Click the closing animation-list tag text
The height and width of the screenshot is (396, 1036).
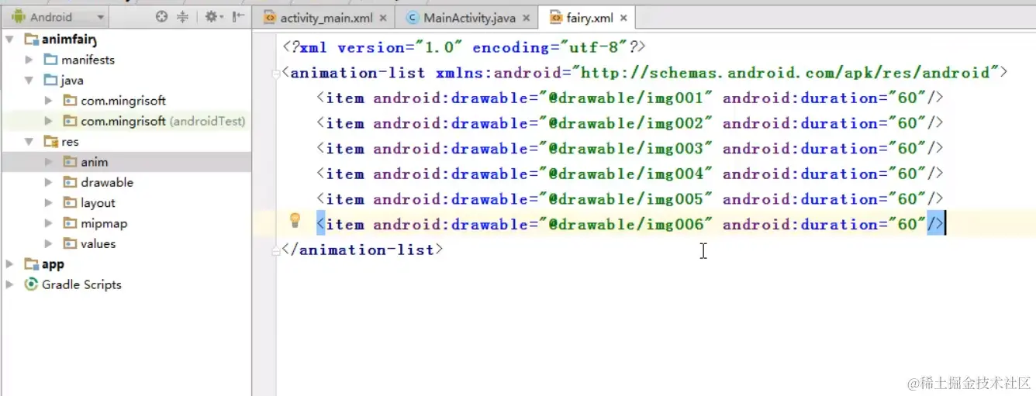(363, 250)
